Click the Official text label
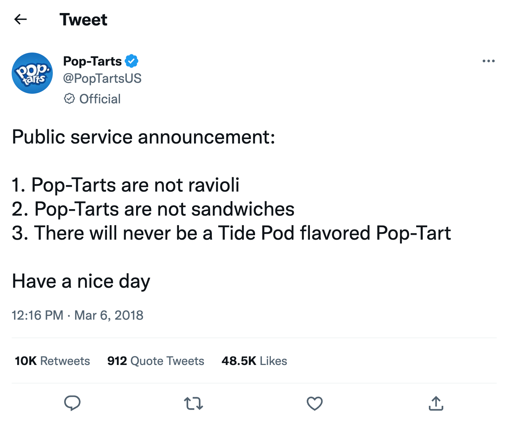Image resolution: width=506 pixels, height=423 pixels. (100, 99)
